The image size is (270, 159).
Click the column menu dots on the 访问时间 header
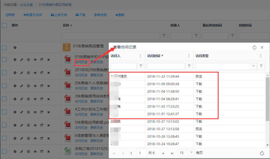tap(189, 56)
